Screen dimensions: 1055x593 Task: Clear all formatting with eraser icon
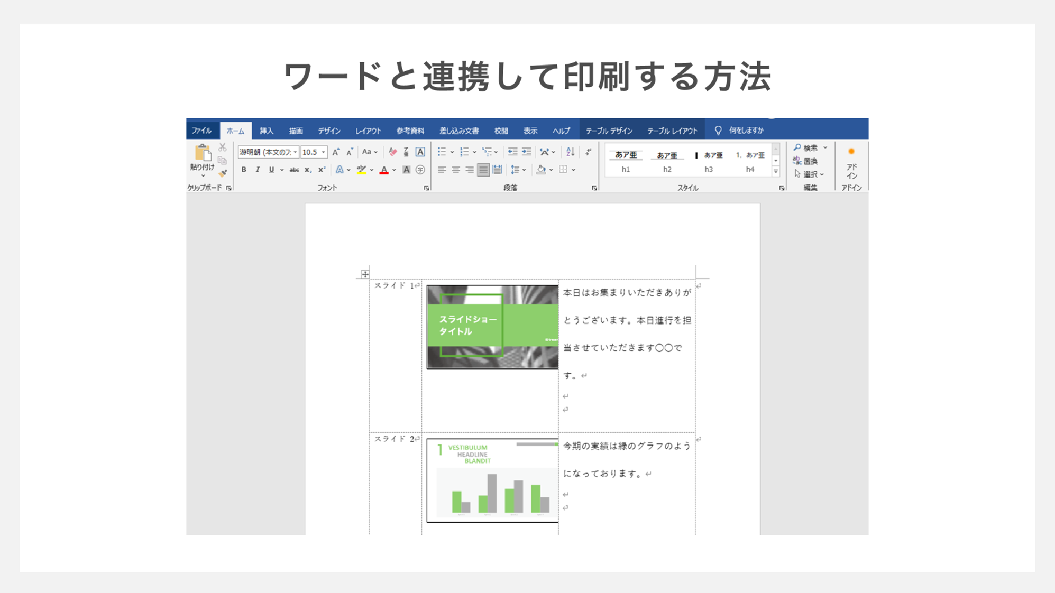coord(392,152)
